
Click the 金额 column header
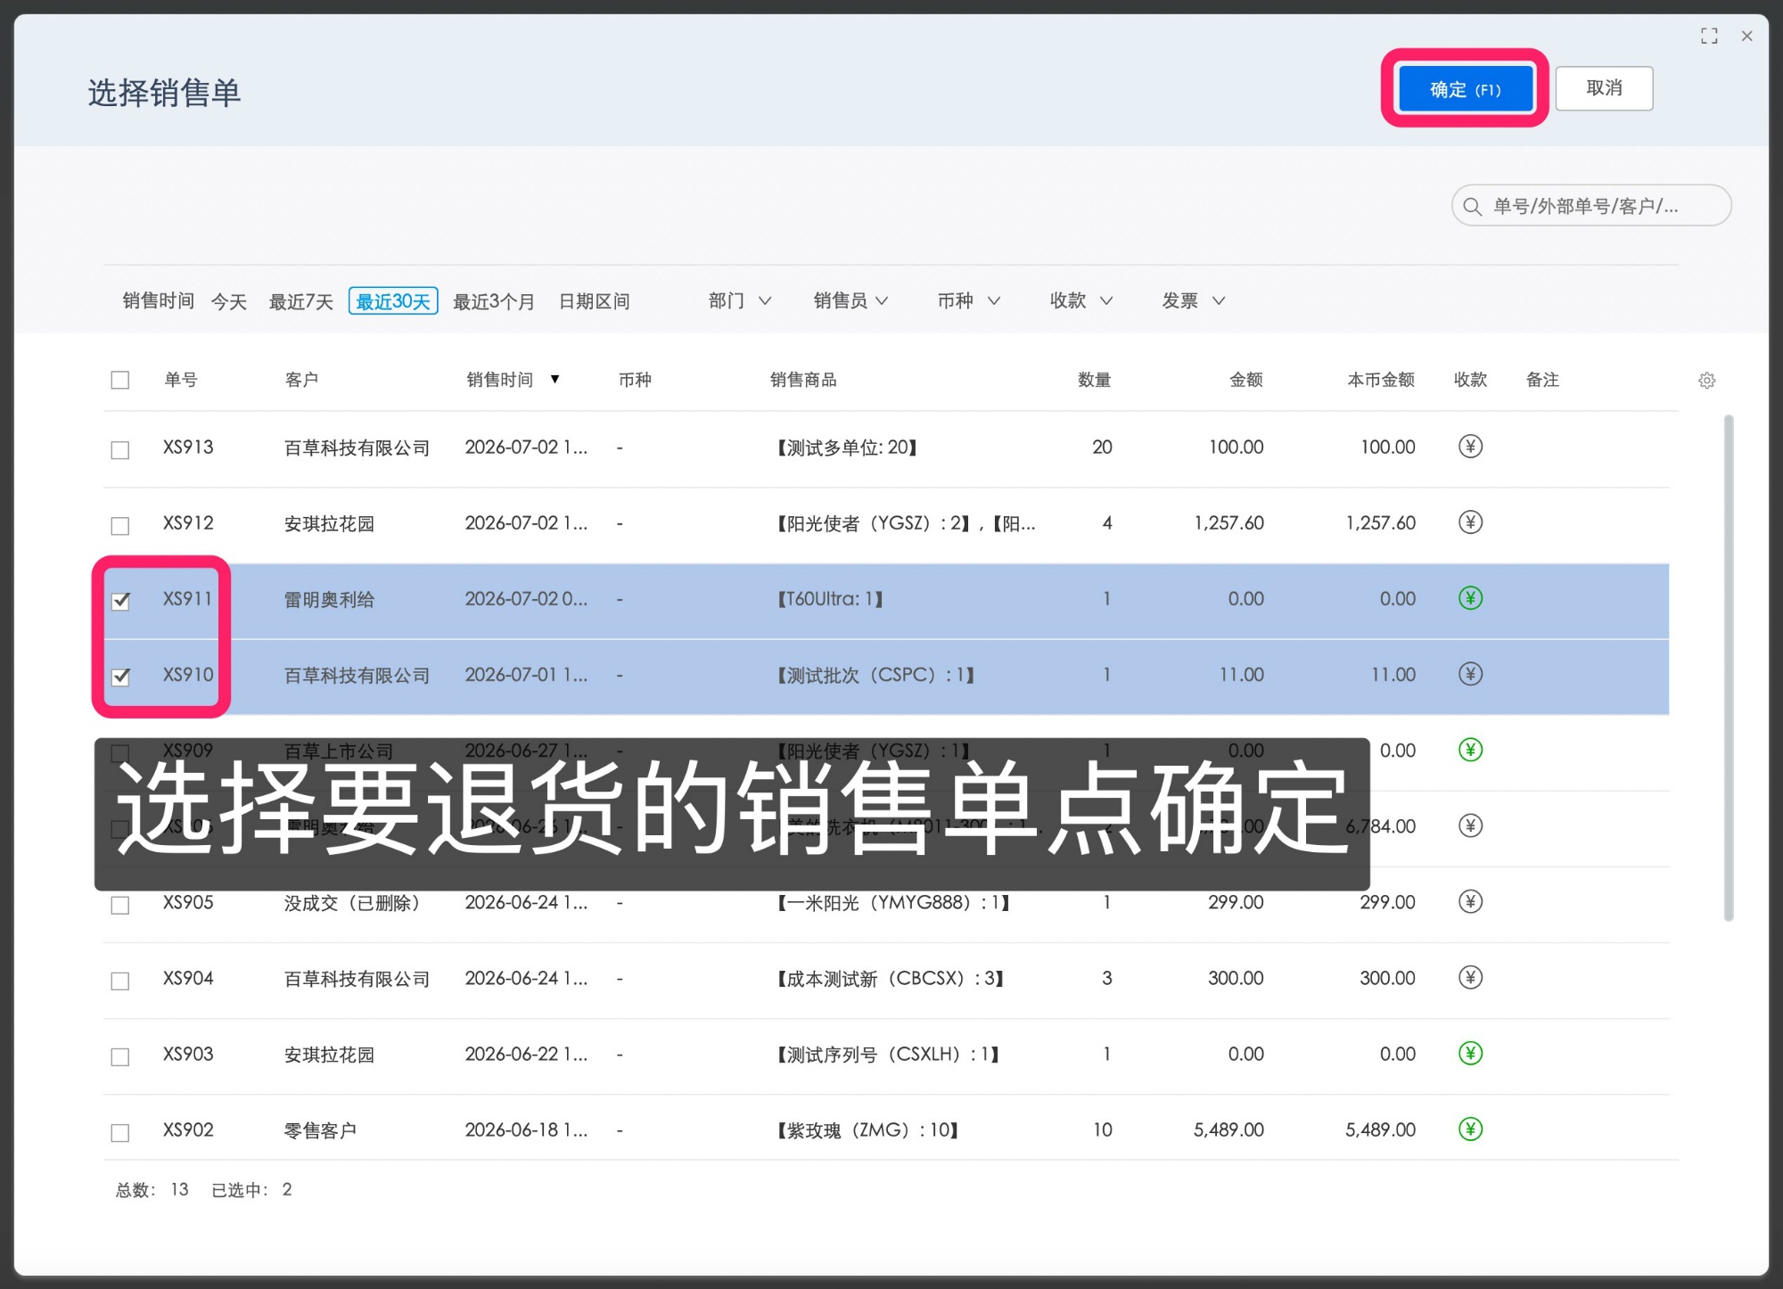coord(1246,380)
